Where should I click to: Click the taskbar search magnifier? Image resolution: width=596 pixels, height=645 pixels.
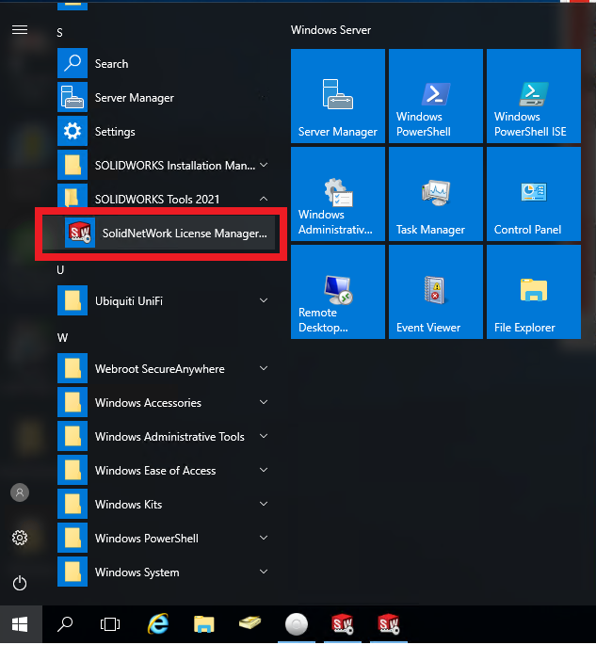click(x=65, y=624)
